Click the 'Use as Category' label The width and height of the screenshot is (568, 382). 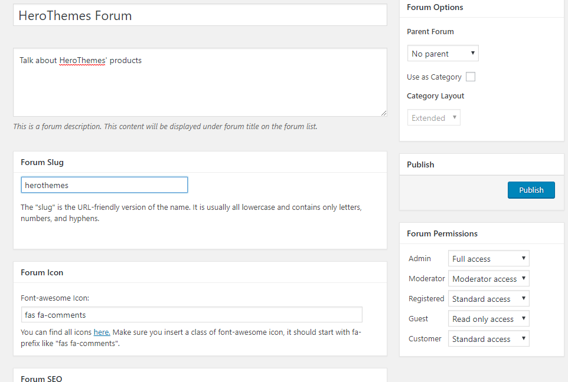[x=434, y=77]
